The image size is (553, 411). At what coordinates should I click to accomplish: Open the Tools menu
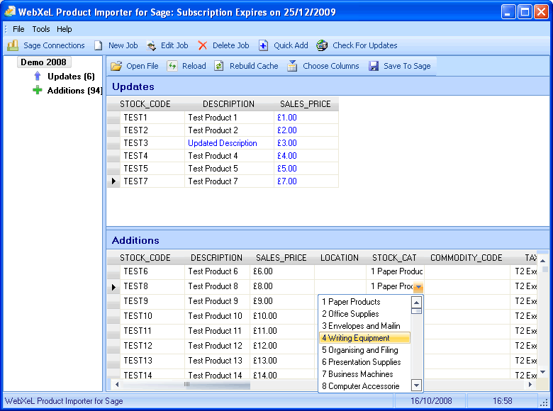pyautogui.click(x=41, y=29)
